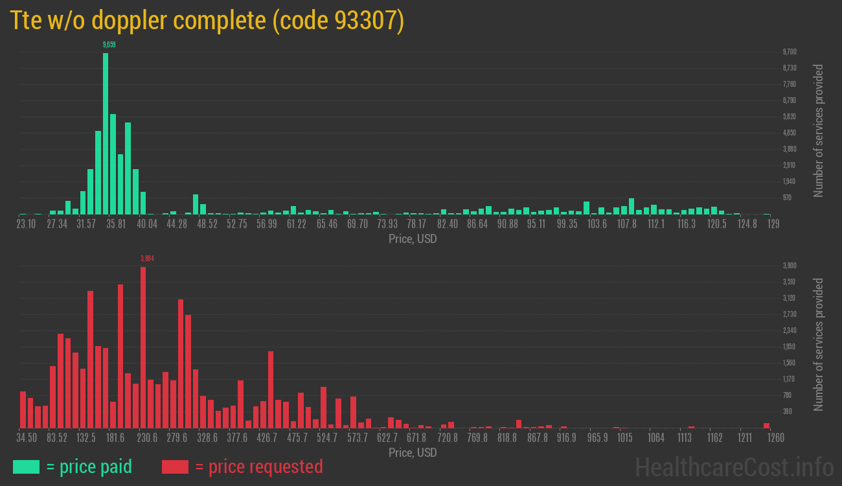The width and height of the screenshot is (842, 486).
Task: Select the '129' axis tick on green chart
Action: 773,224
